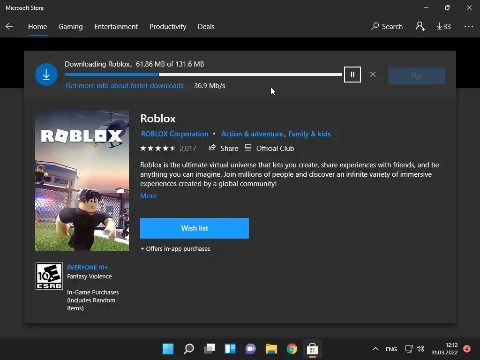Open the Roblox cover artwork
Screen dimensions: 480x360
point(82,180)
